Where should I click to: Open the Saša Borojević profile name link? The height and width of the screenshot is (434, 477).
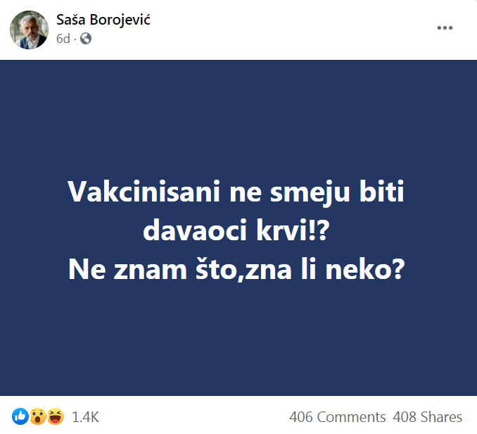coord(103,20)
